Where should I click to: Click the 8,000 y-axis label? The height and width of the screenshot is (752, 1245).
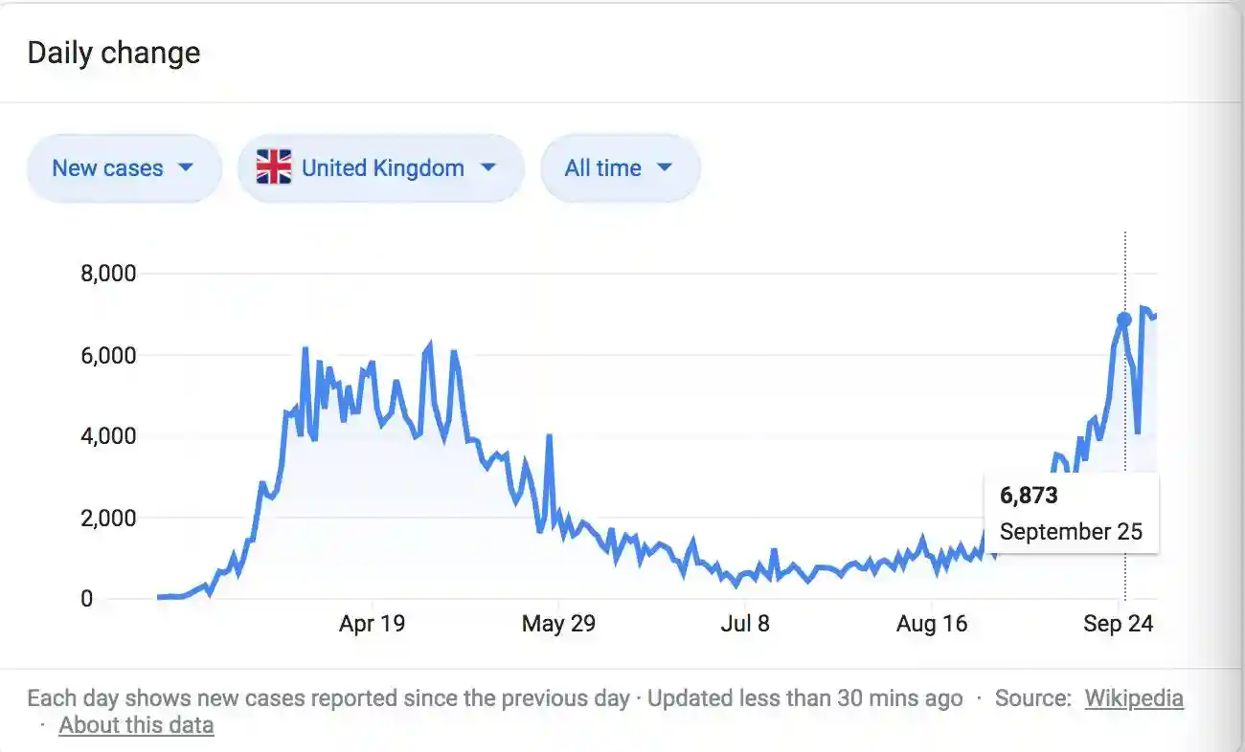click(108, 274)
